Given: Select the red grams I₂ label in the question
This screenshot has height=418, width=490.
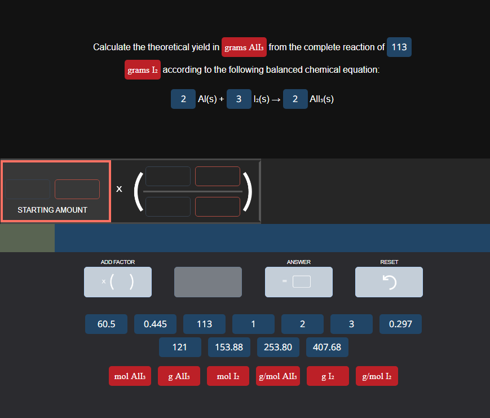Looking at the screenshot, I should pos(142,69).
